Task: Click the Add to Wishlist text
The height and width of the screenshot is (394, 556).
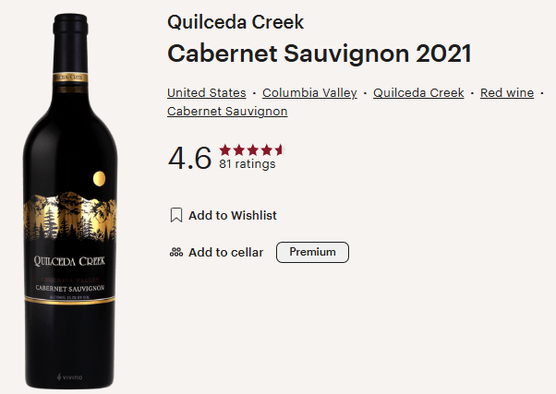Action: 233,215
